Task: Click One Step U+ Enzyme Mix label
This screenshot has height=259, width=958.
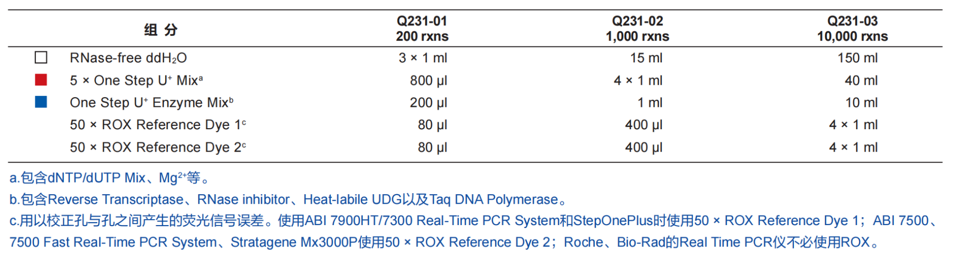Action: 152,102
